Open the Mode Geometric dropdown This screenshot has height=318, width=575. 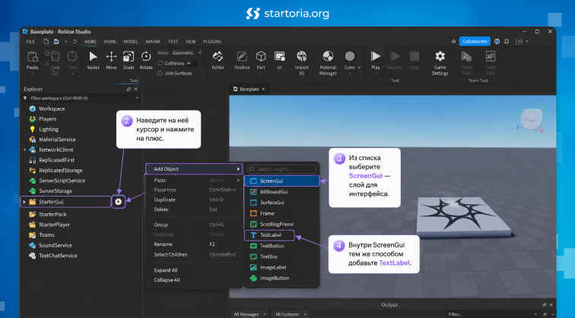point(186,52)
